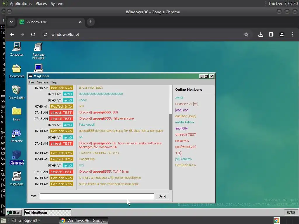Select goofyboofy2.0 member
This screenshot has width=299, height=224.
pos(186,147)
